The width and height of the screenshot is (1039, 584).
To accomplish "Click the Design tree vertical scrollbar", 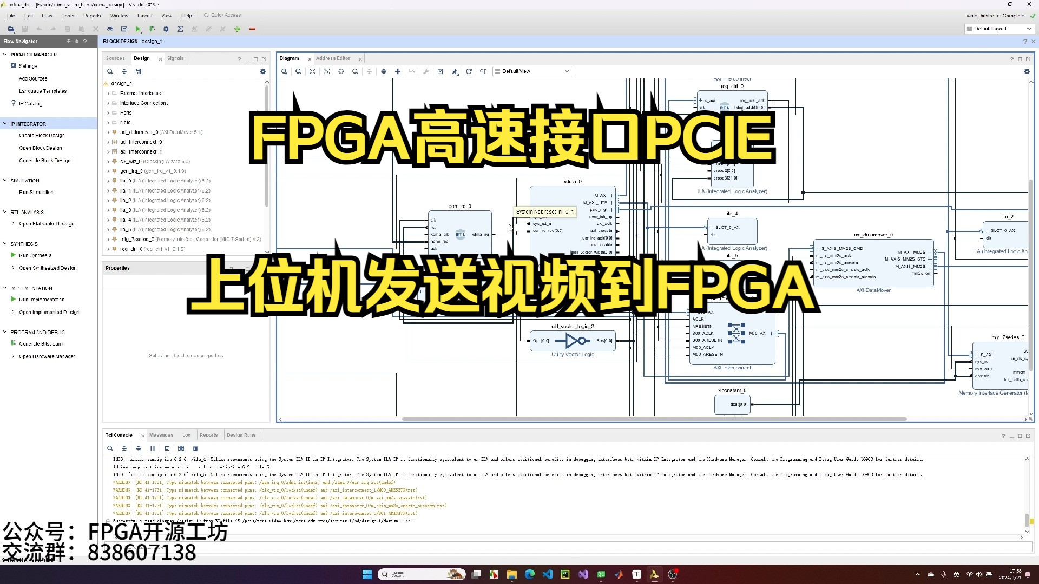I will (x=267, y=146).
